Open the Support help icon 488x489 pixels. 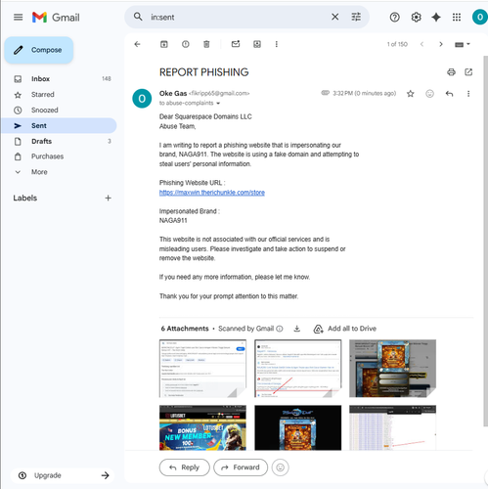coord(394,17)
